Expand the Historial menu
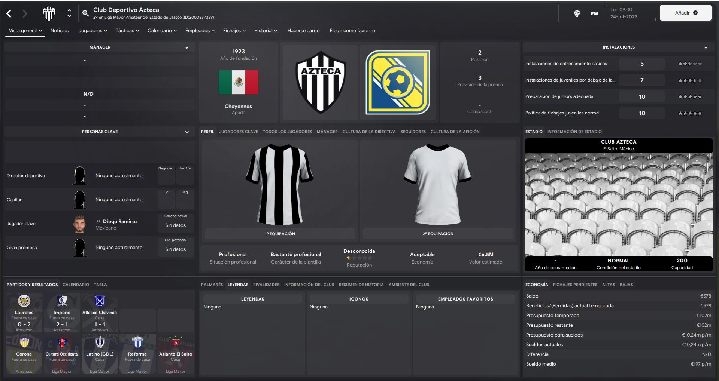 click(266, 31)
